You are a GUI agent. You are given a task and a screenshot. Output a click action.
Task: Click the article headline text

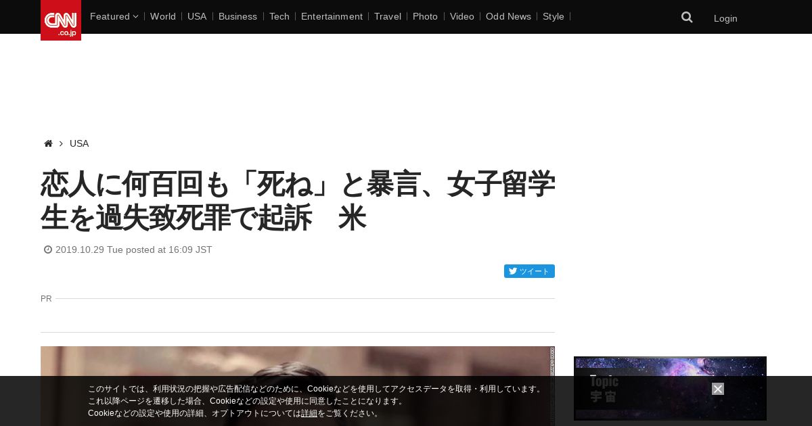pyautogui.click(x=298, y=201)
